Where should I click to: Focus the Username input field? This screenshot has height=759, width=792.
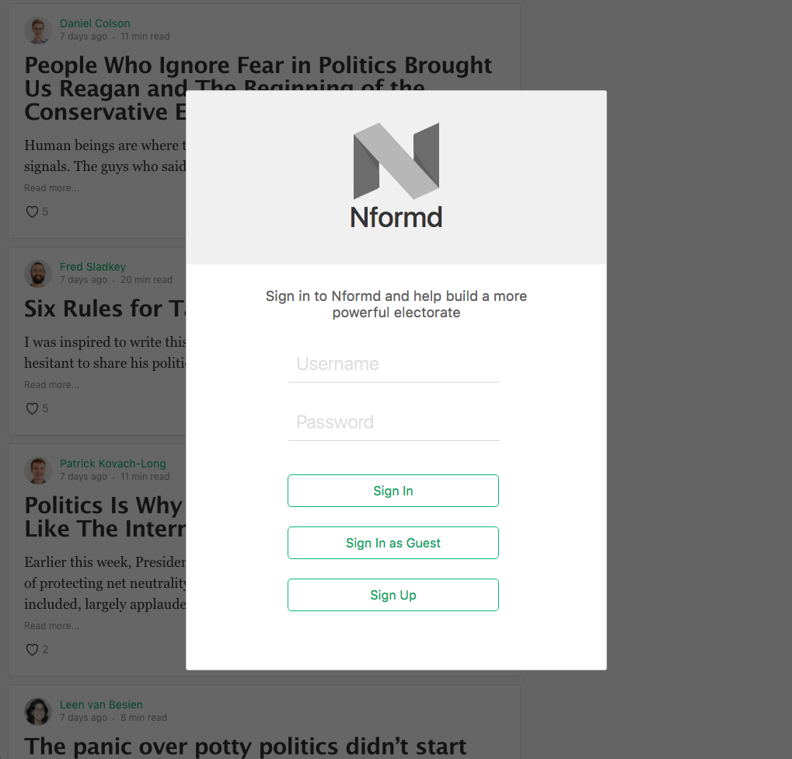393,364
